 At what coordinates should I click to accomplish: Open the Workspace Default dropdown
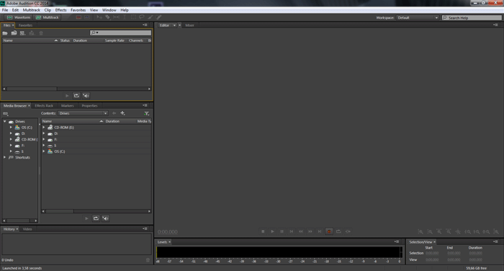(x=418, y=18)
